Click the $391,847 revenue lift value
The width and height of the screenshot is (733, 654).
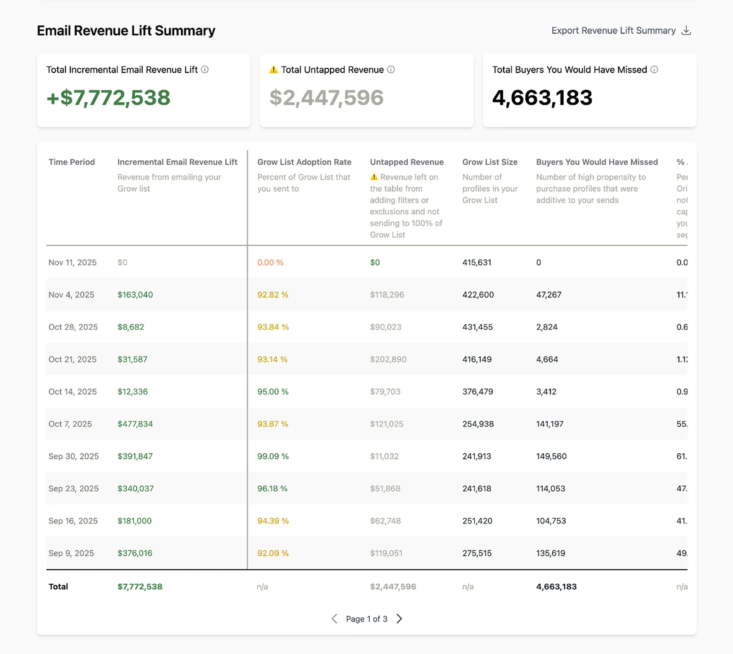click(135, 456)
